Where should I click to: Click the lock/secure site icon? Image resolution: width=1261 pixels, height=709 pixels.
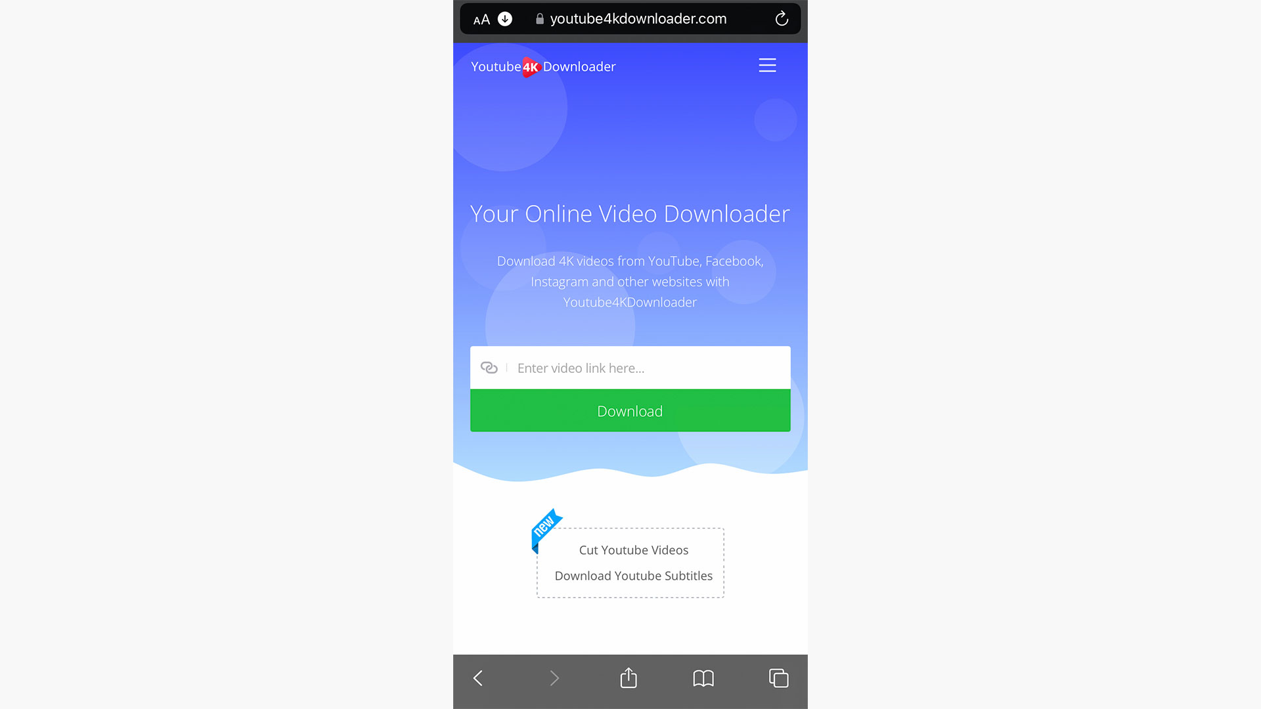(x=539, y=18)
